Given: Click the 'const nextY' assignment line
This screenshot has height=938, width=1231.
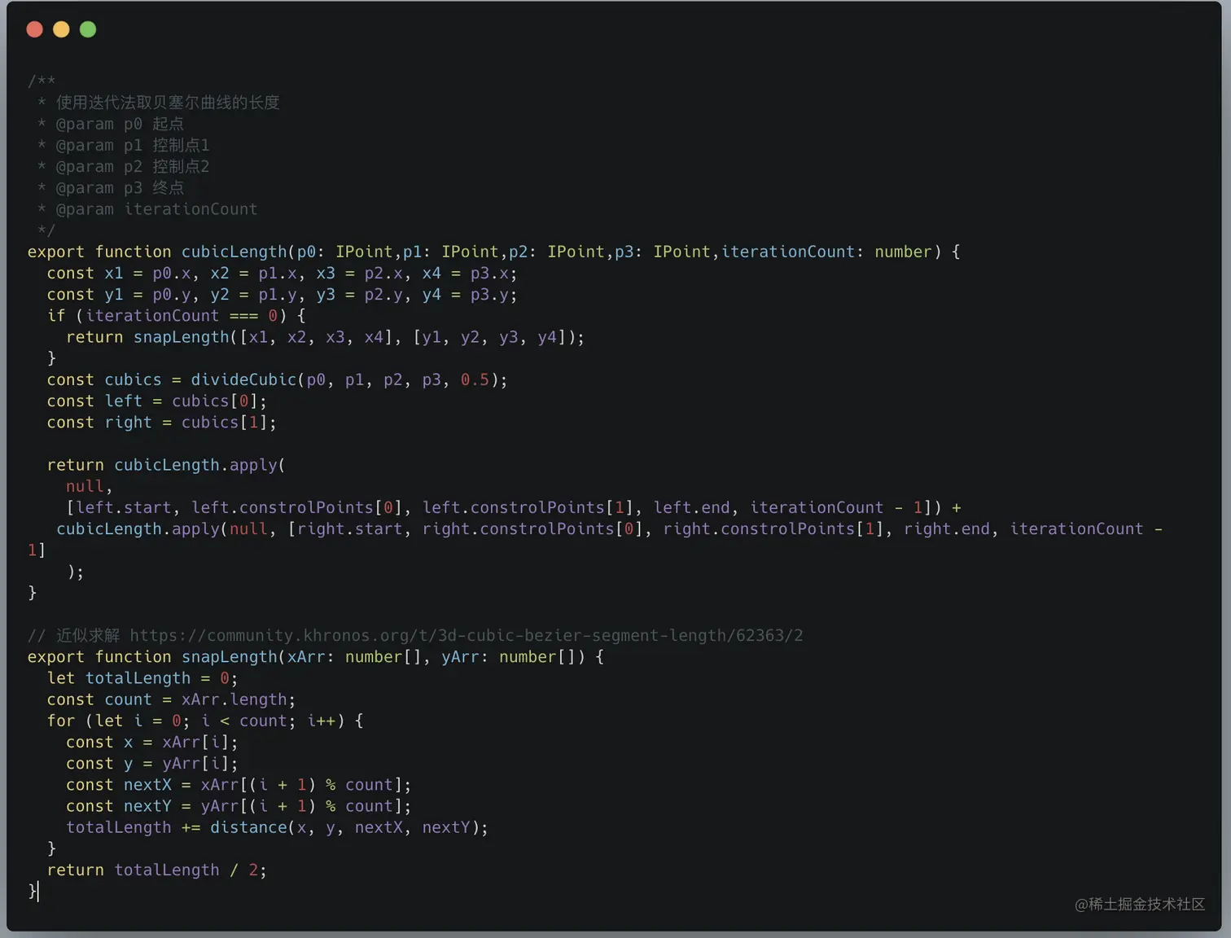Looking at the screenshot, I should [x=239, y=805].
